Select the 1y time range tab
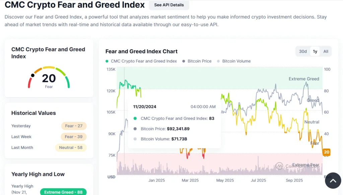The width and height of the screenshot is (343, 195). [x=315, y=51]
